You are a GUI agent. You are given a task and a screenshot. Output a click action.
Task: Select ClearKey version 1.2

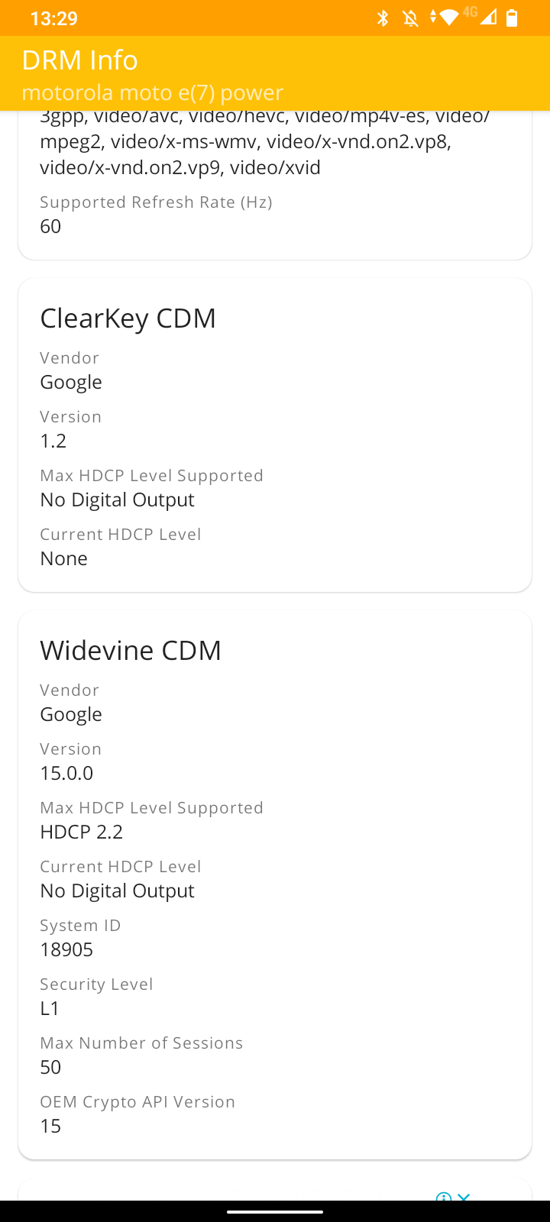(x=53, y=441)
